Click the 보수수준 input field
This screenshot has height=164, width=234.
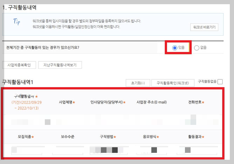pos(67,150)
